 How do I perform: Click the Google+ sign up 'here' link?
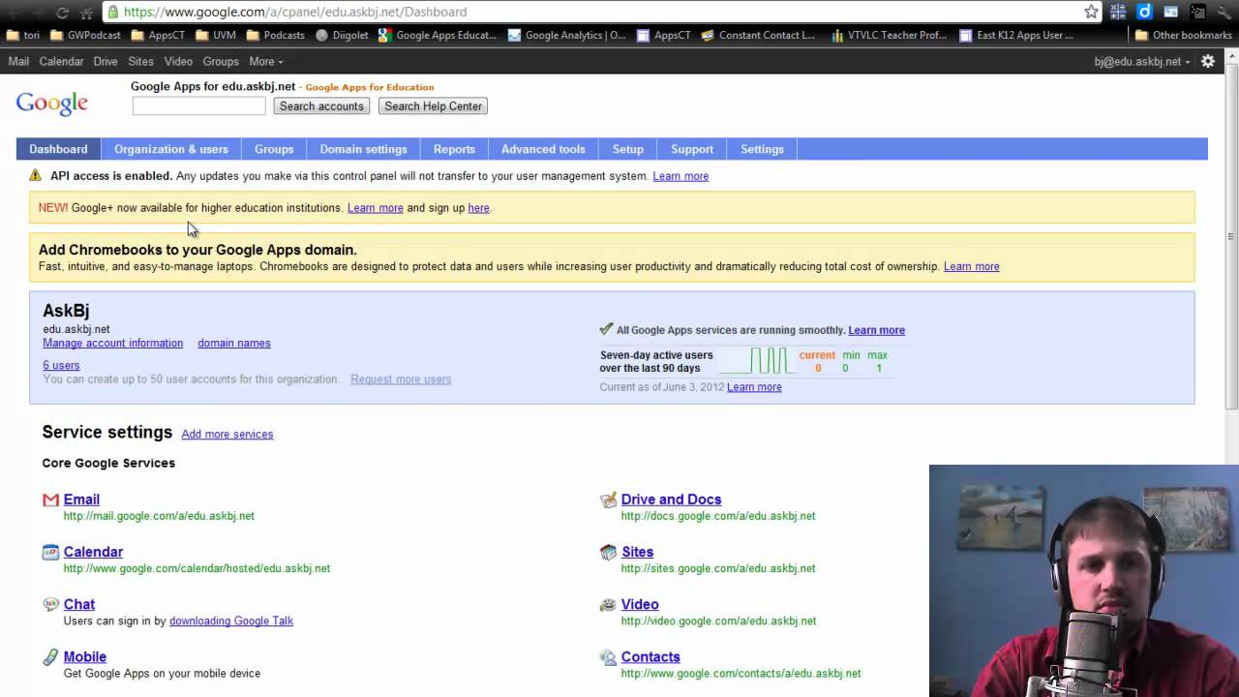point(478,208)
